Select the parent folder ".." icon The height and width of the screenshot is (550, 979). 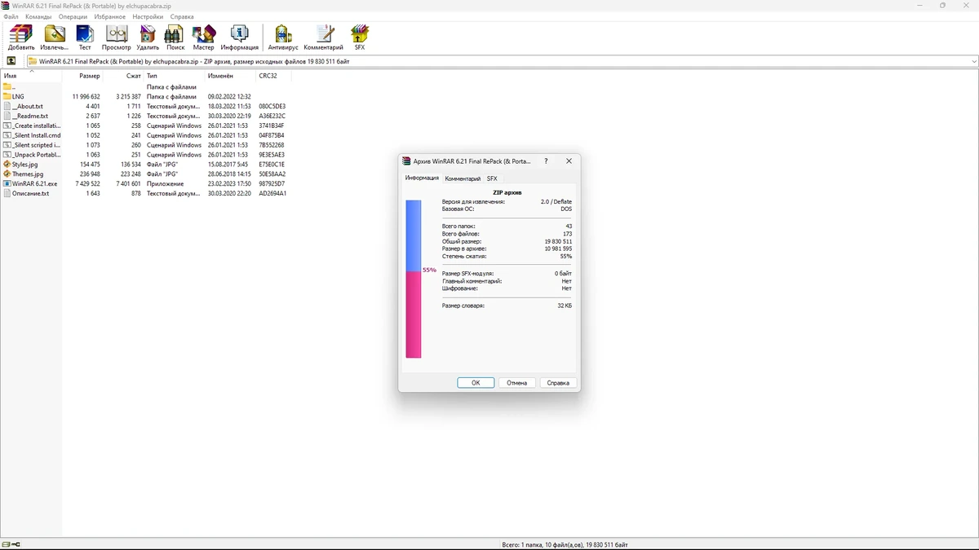(x=7, y=86)
